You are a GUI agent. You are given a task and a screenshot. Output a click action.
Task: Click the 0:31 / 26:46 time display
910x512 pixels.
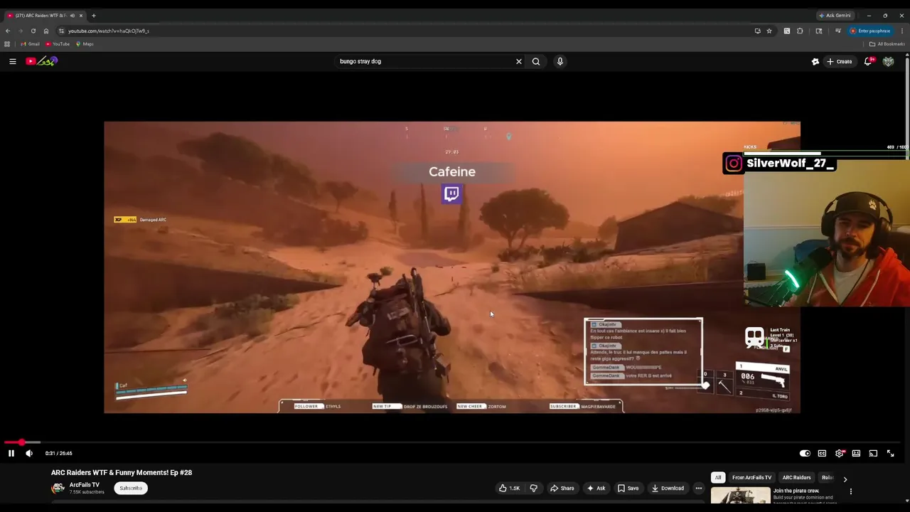coord(58,453)
